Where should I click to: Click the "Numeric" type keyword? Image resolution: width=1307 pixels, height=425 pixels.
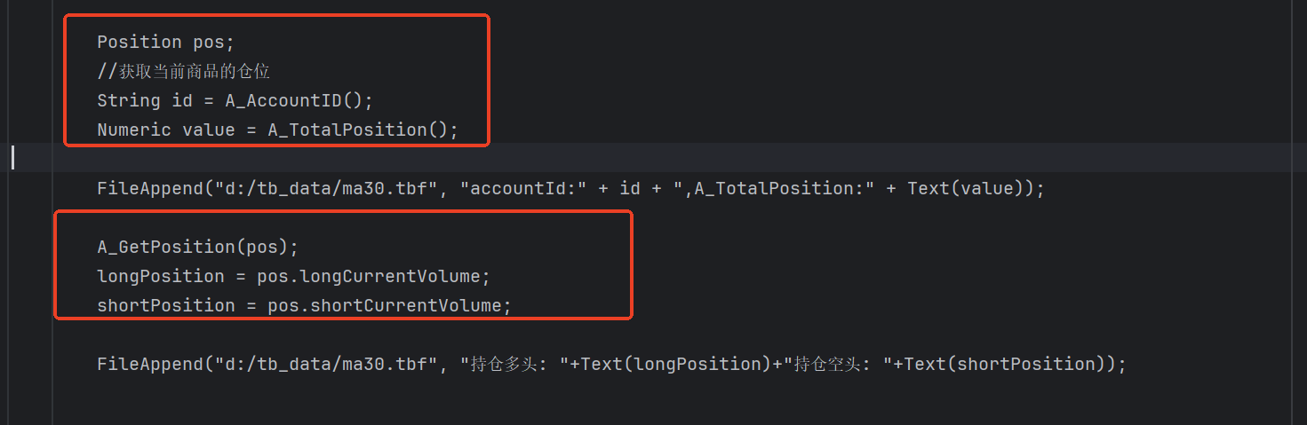134,130
